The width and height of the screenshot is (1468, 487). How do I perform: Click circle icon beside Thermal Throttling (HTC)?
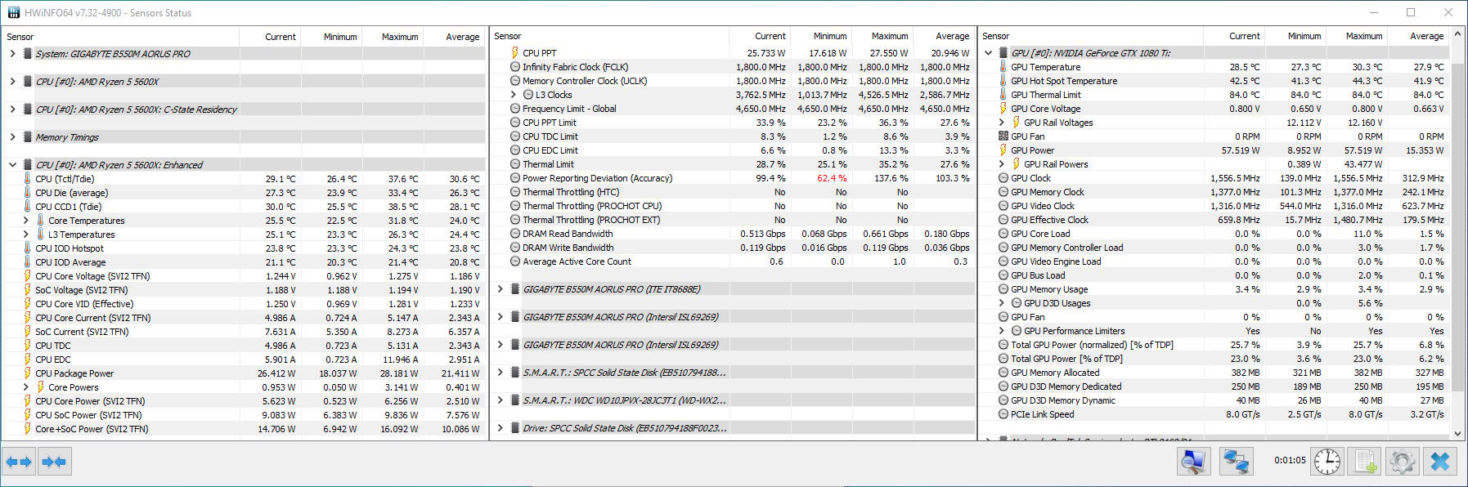click(515, 192)
